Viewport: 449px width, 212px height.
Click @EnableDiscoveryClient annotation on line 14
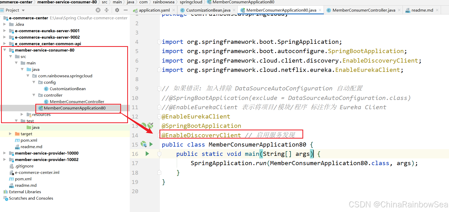201,135
